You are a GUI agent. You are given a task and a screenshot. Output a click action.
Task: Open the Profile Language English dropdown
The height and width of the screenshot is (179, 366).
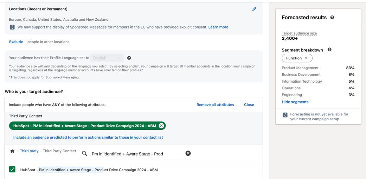click(x=107, y=58)
